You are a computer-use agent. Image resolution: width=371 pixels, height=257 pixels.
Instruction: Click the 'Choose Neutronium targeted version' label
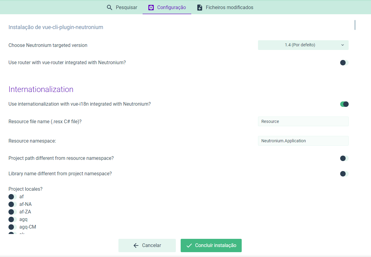[48, 45]
